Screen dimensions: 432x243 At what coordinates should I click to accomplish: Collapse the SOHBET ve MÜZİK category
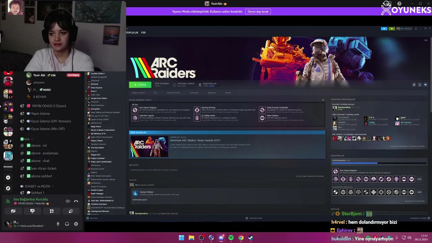pyautogui.click(x=36, y=186)
